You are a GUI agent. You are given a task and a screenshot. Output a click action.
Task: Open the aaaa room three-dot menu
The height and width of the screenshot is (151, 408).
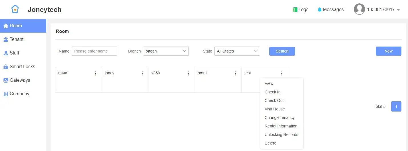point(96,74)
